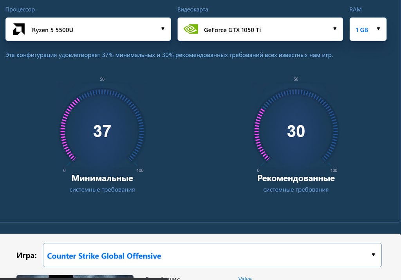Click the video card dropdown arrow
This screenshot has height=280, width=401.
[x=335, y=29]
